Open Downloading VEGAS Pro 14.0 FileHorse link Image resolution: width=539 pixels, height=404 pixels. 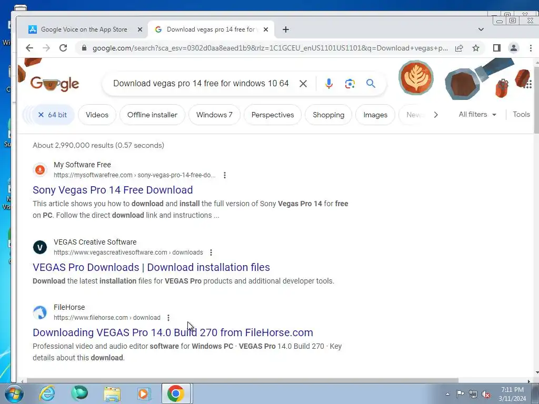click(173, 332)
